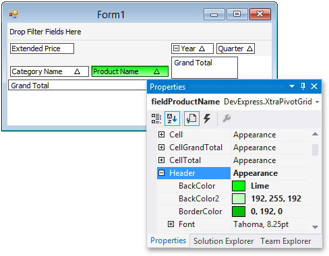Open the fieldProductName object selector dropdown
This screenshot has width=329, height=256.
(317, 102)
